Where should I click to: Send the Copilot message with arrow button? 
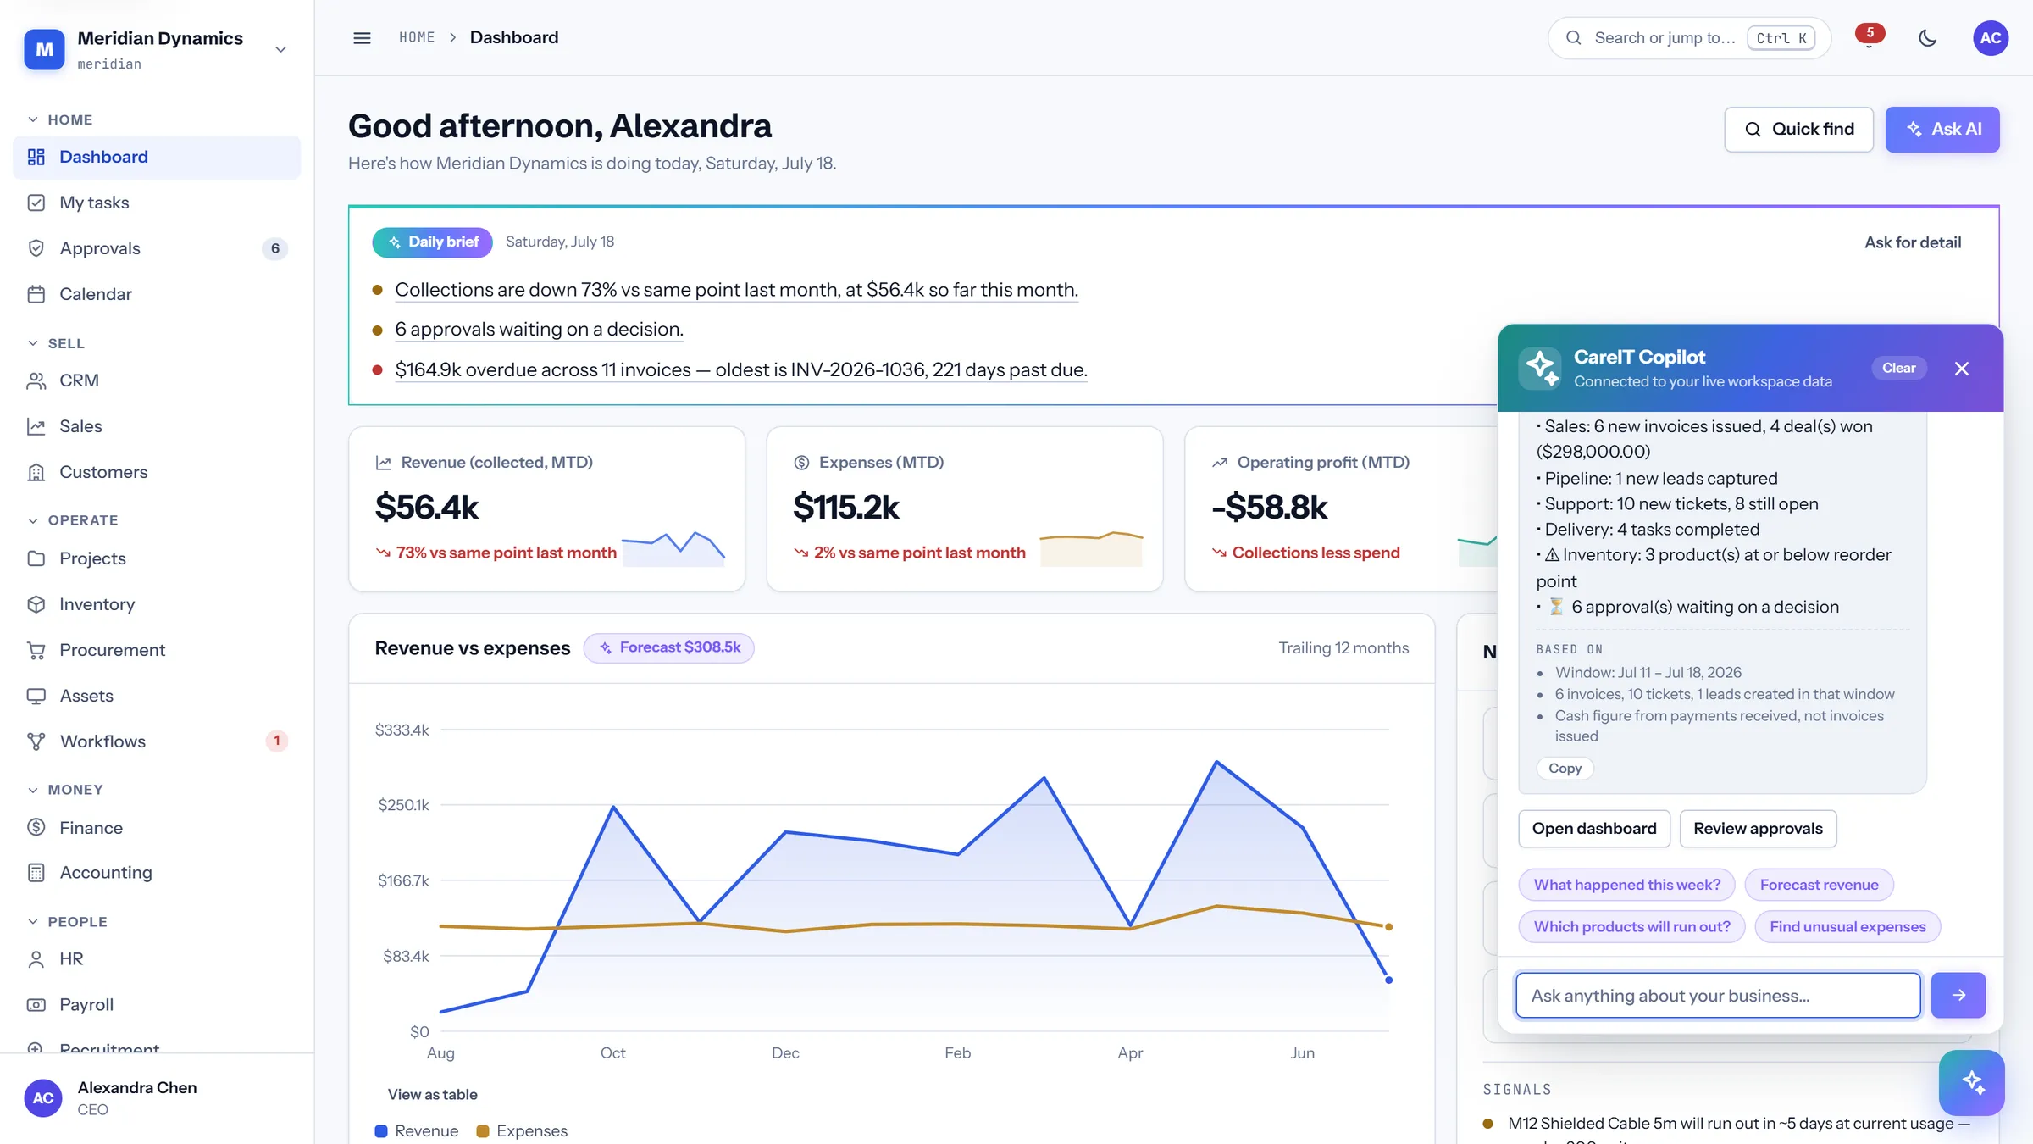point(1958,995)
